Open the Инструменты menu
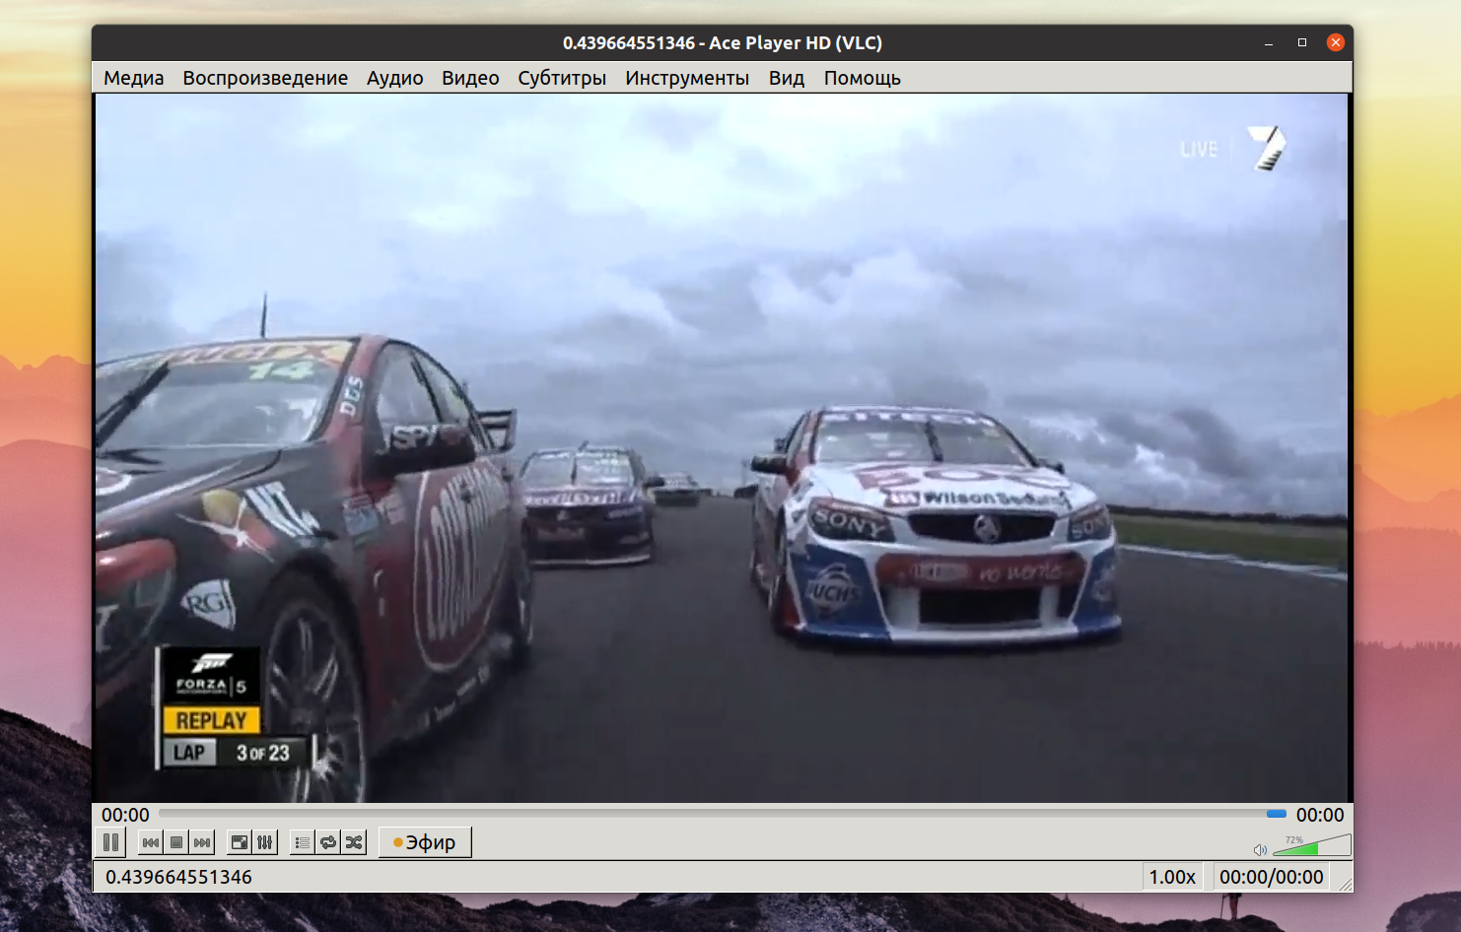This screenshot has height=932, width=1461. coord(687,78)
